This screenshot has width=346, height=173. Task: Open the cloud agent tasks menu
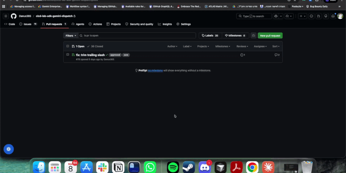(289, 16)
